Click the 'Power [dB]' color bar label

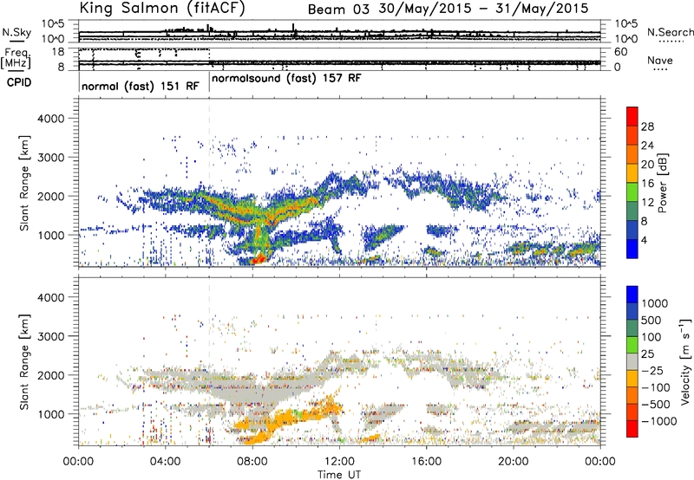point(663,183)
